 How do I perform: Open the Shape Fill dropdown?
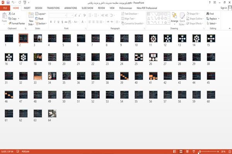[x=193, y=14]
